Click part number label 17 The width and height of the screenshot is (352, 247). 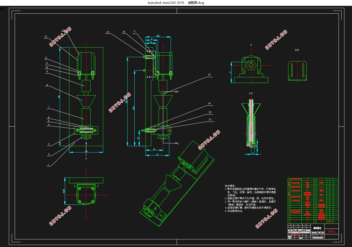(134, 32)
